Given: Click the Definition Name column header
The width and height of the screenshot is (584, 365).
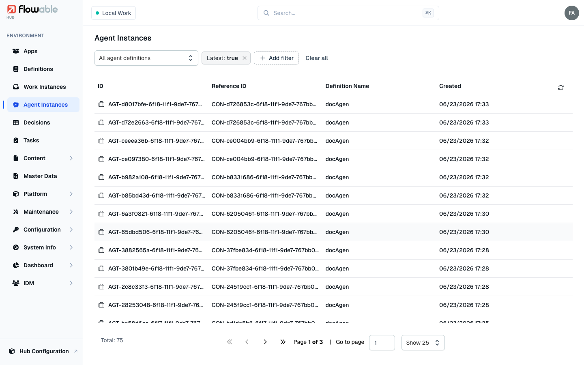Looking at the screenshot, I should point(347,86).
